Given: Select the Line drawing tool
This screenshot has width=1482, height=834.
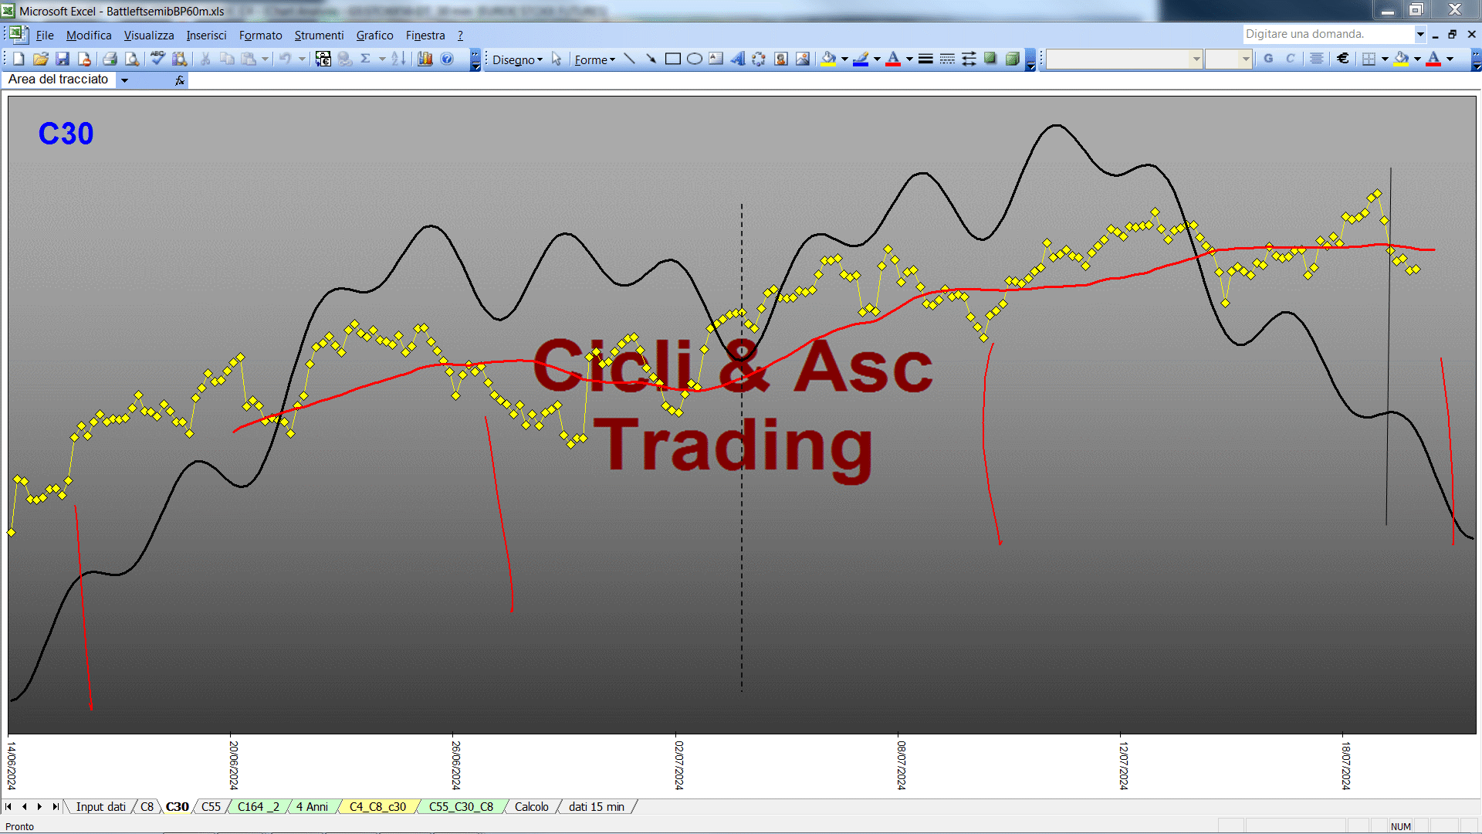Looking at the screenshot, I should coord(630,59).
